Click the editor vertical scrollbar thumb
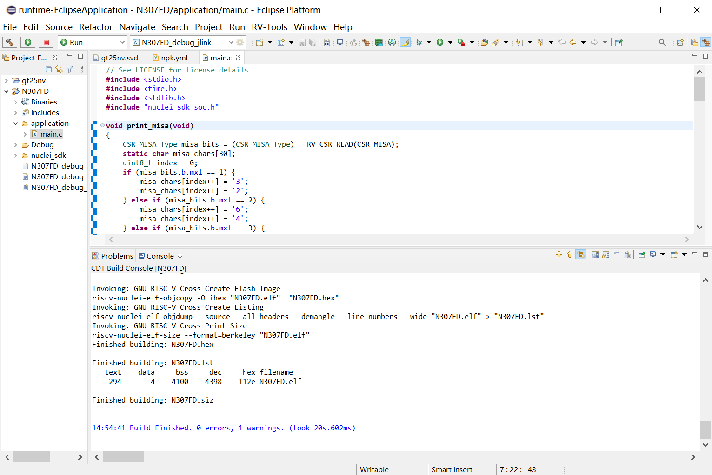The height and width of the screenshot is (475, 712). click(x=699, y=89)
